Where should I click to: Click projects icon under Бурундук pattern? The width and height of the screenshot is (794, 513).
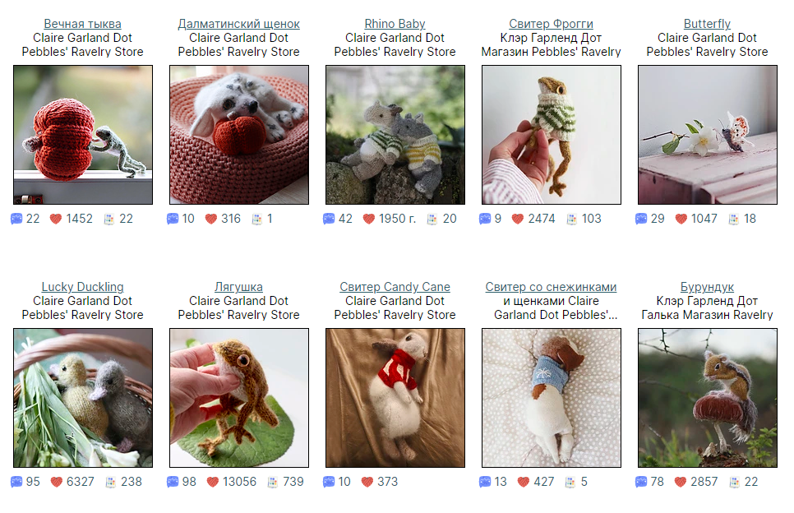[734, 482]
